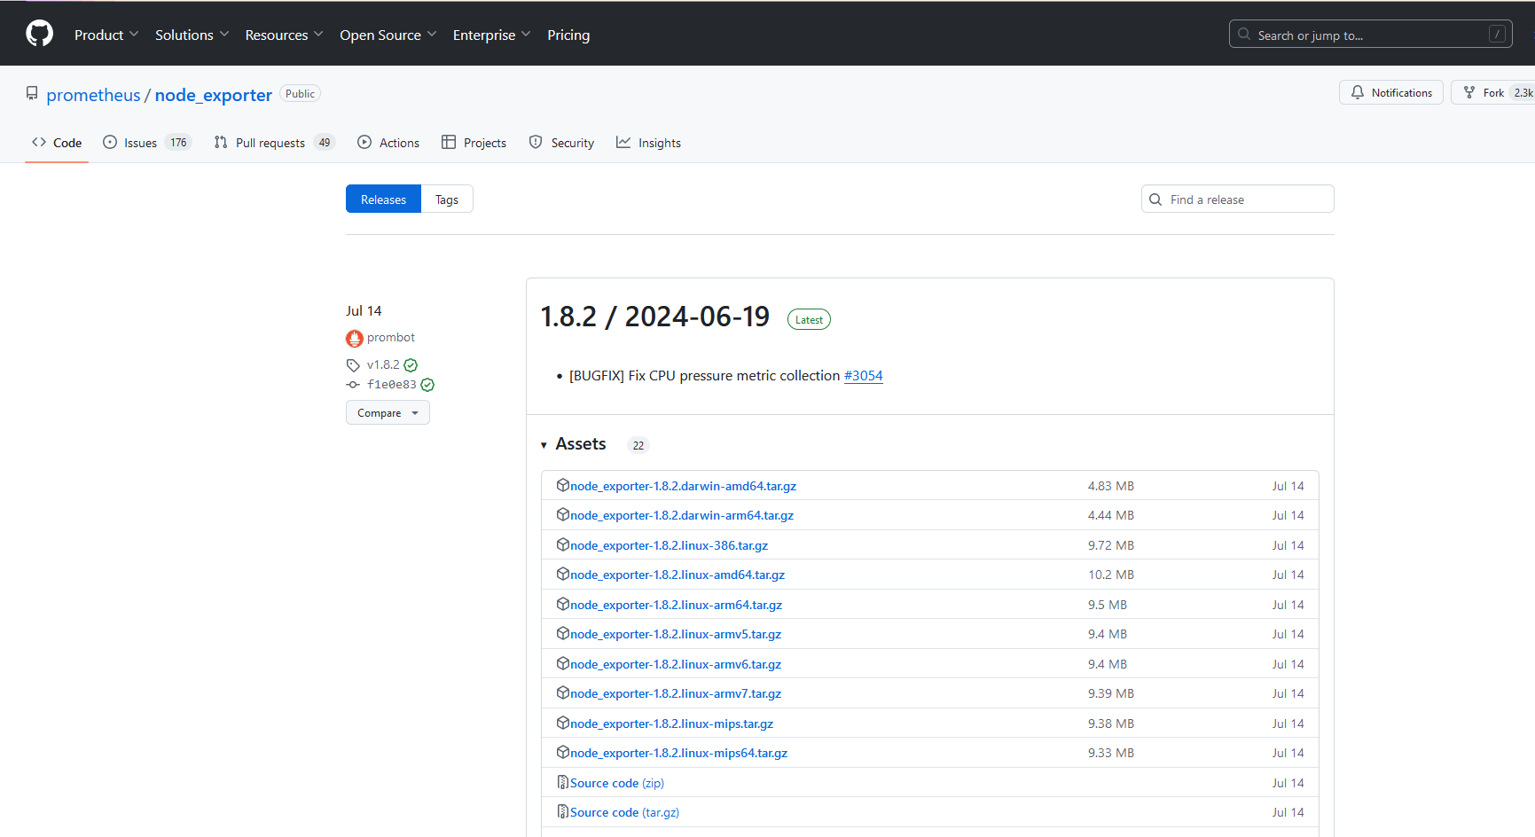Viewport: 1535px width, 837px height.
Task: Download Source code (zip)
Action: [x=617, y=783]
